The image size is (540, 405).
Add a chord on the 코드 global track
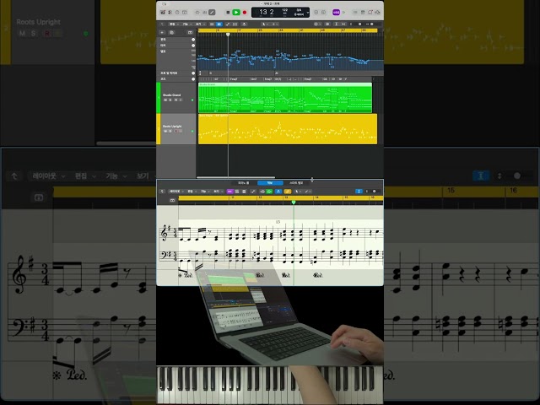[x=193, y=78]
